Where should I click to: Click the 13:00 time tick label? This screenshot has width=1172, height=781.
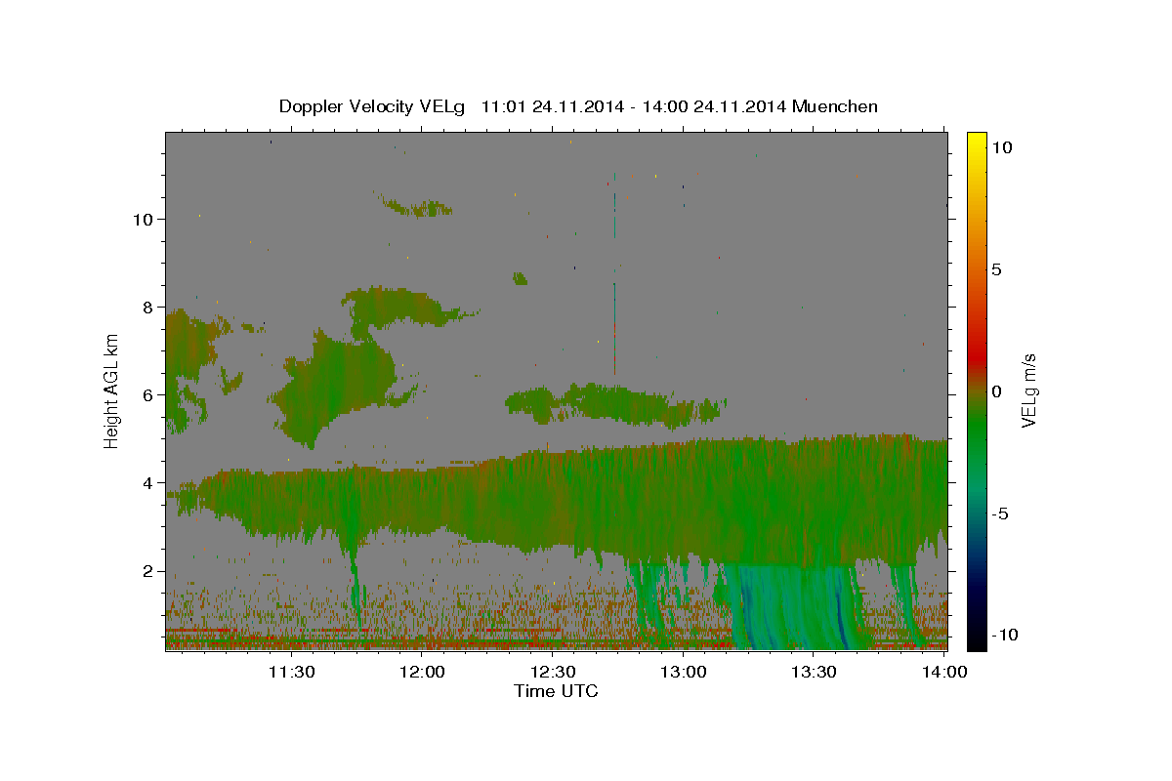click(684, 673)
